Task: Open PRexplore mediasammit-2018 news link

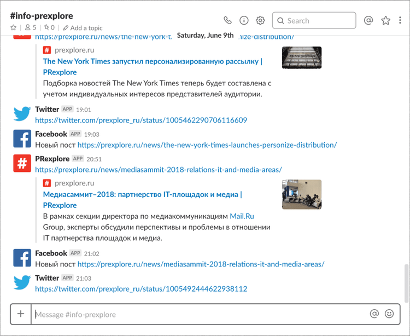Action: [x=159, y=170]
